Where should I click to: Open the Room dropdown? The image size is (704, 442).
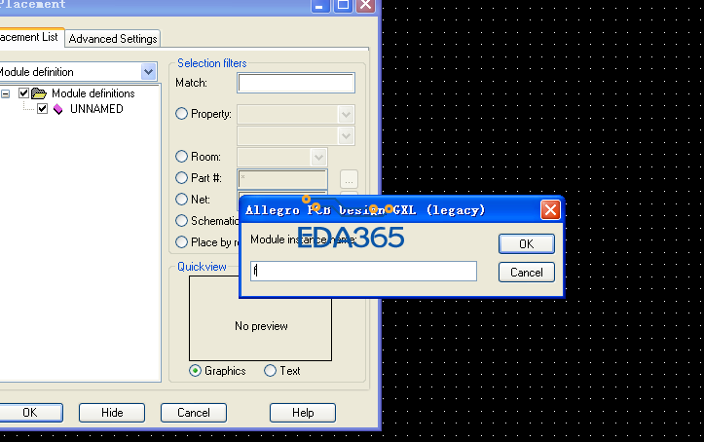pyautogui.click(x=318, y=157)
